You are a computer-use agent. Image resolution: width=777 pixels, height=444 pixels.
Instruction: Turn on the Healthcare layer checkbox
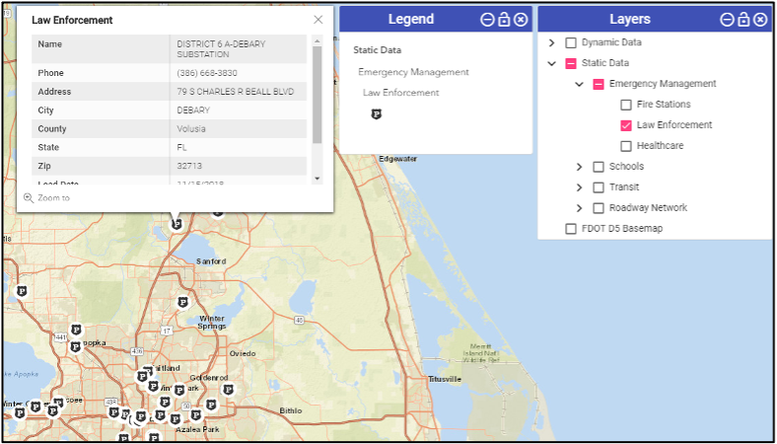[x=626, y=146]
